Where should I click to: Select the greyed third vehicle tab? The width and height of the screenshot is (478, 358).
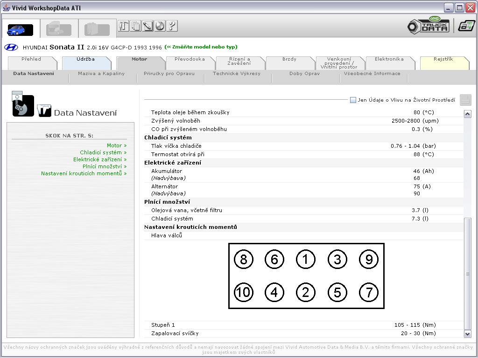pos(97,29)
